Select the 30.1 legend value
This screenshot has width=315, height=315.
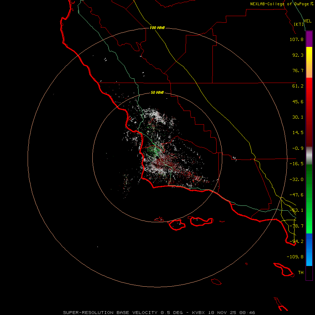point(298,117)
